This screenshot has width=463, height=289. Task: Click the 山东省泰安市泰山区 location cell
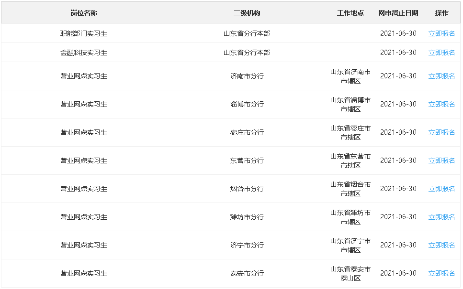(350, 273)
